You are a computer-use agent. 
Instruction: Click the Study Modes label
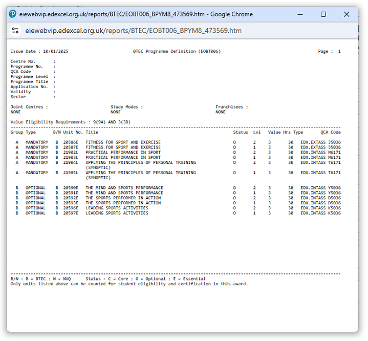127,107
